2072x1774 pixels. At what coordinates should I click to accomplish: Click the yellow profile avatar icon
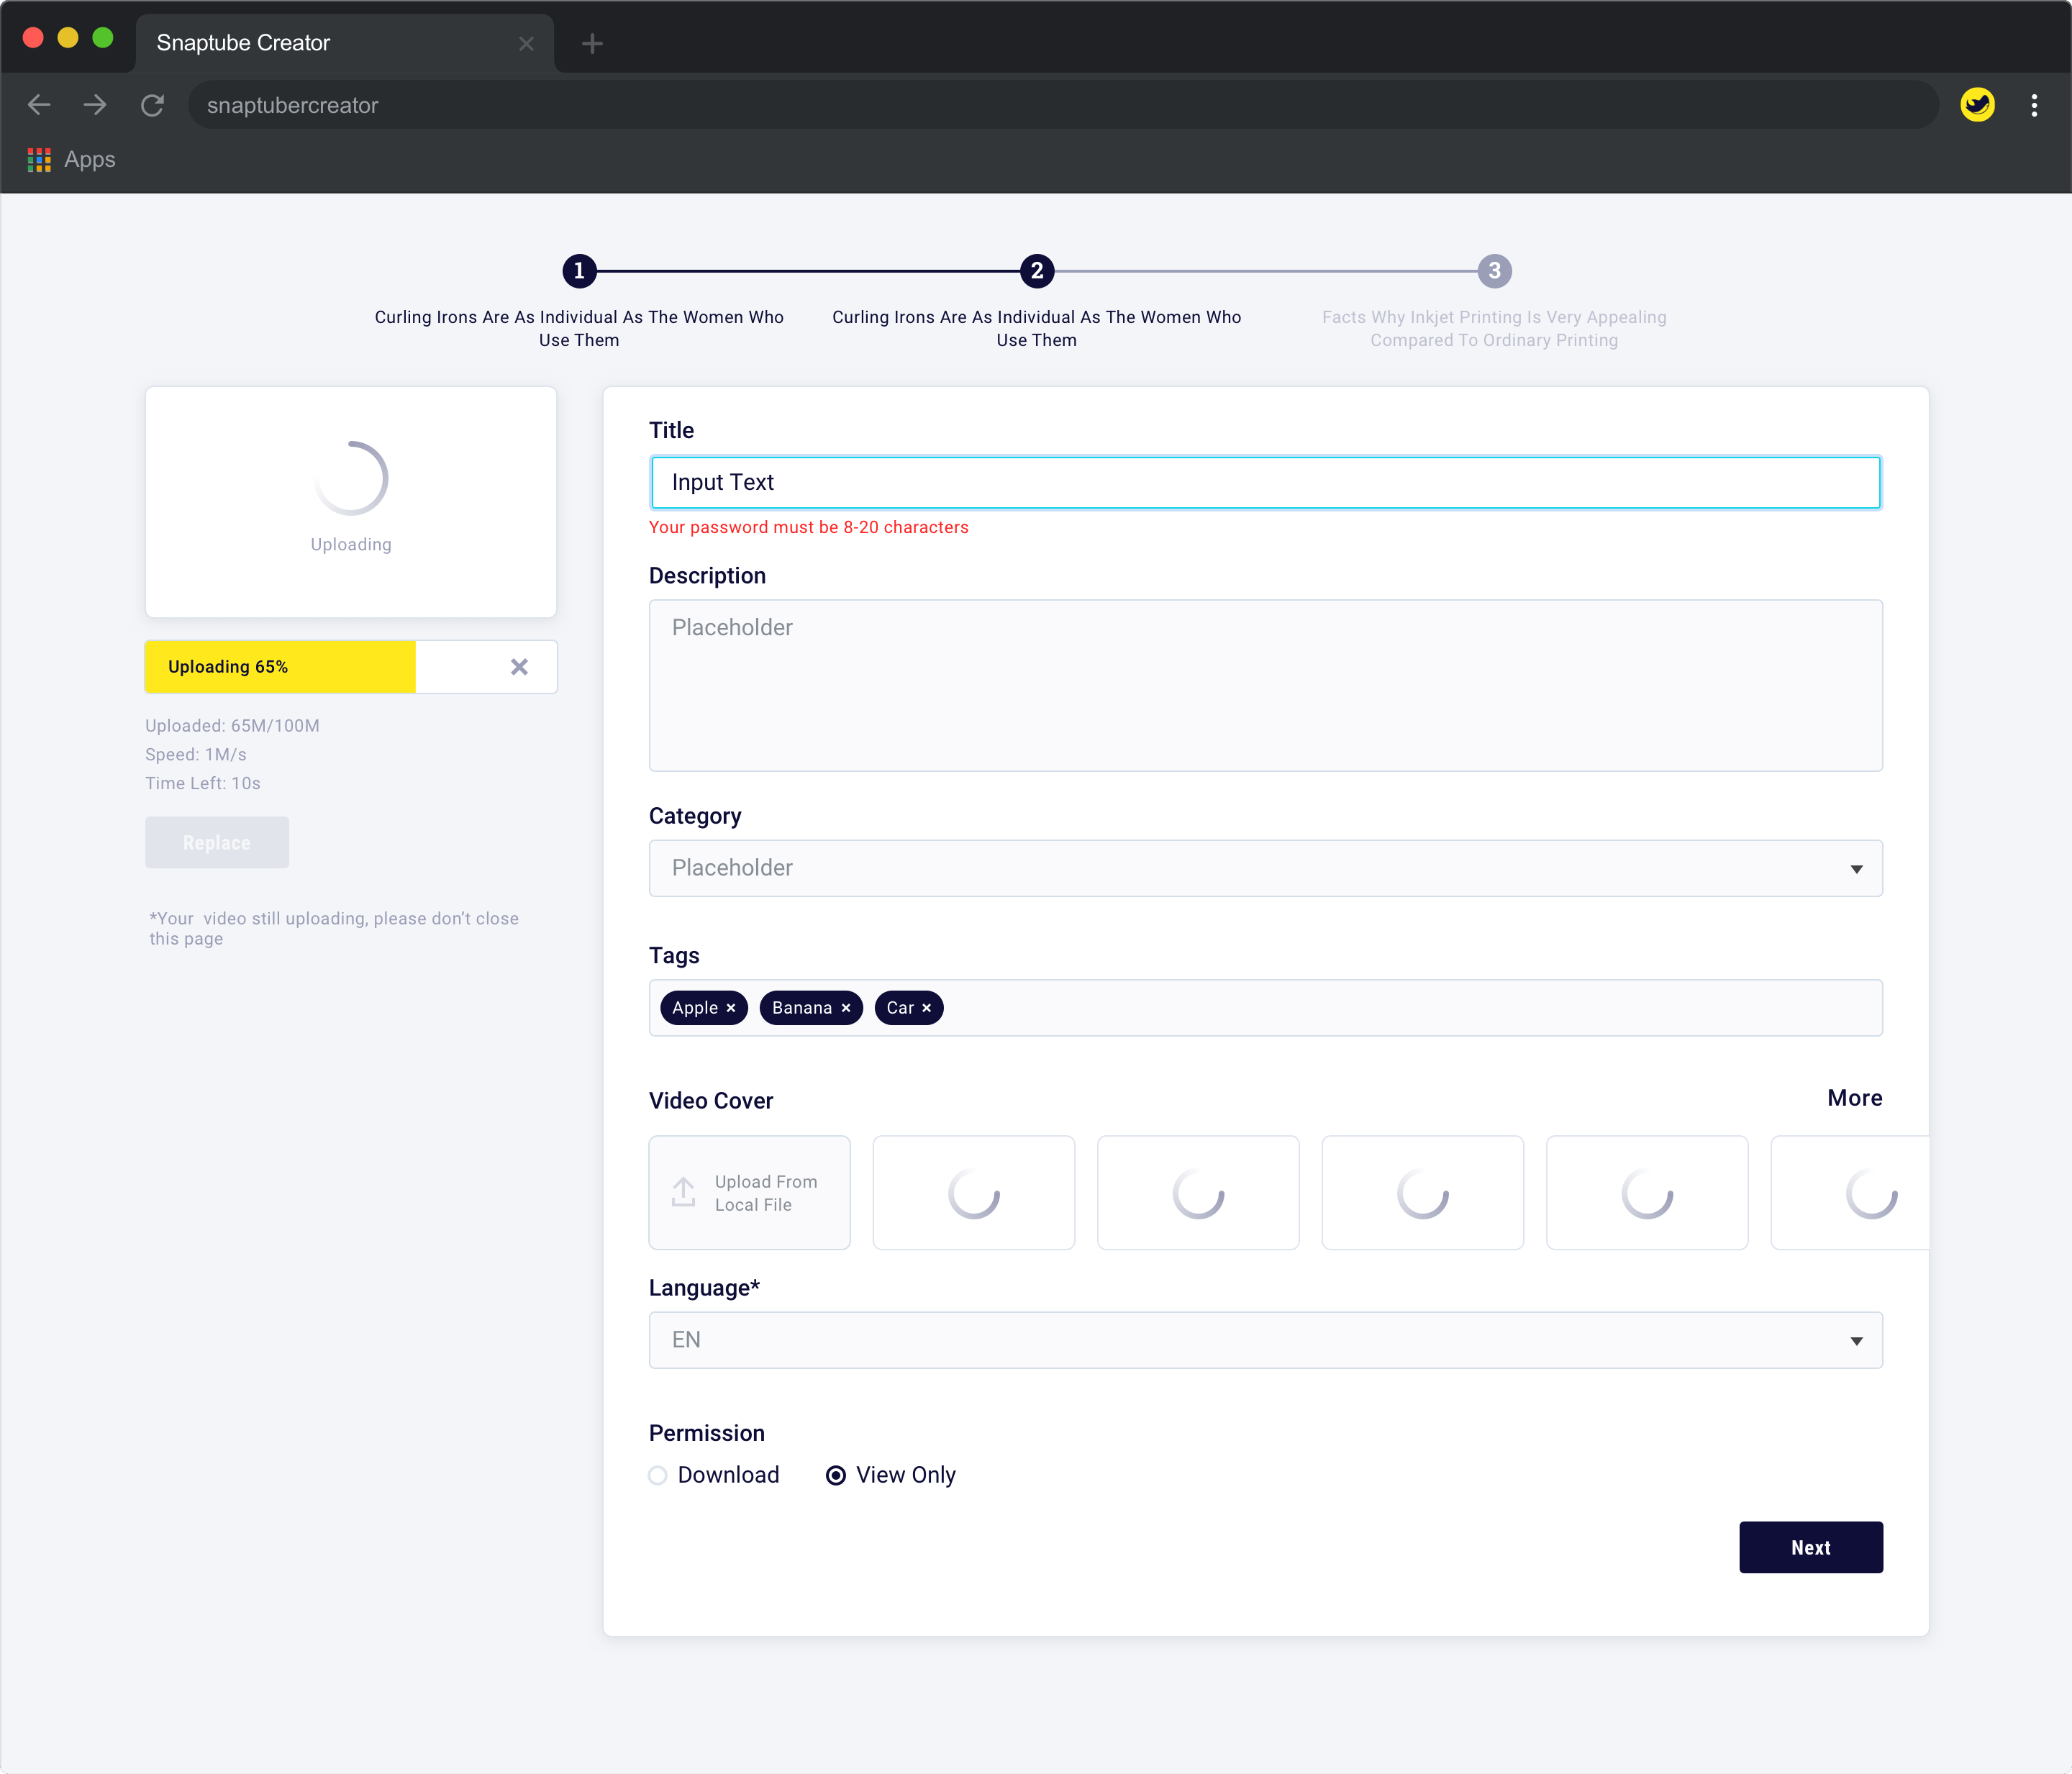[x=1977, y=105]
